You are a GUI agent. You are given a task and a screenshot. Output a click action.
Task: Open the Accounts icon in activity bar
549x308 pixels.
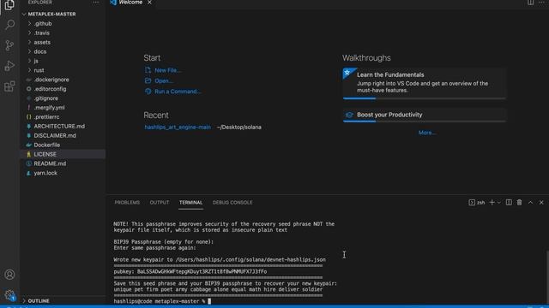coord(9,275)
